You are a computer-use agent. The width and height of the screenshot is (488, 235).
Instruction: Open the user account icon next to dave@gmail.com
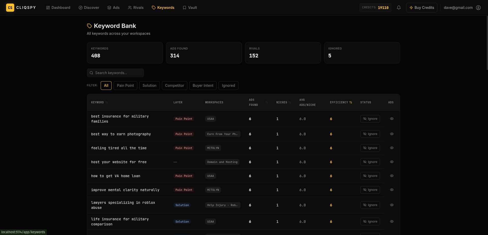pyautogui.click(x=478, y=8)
